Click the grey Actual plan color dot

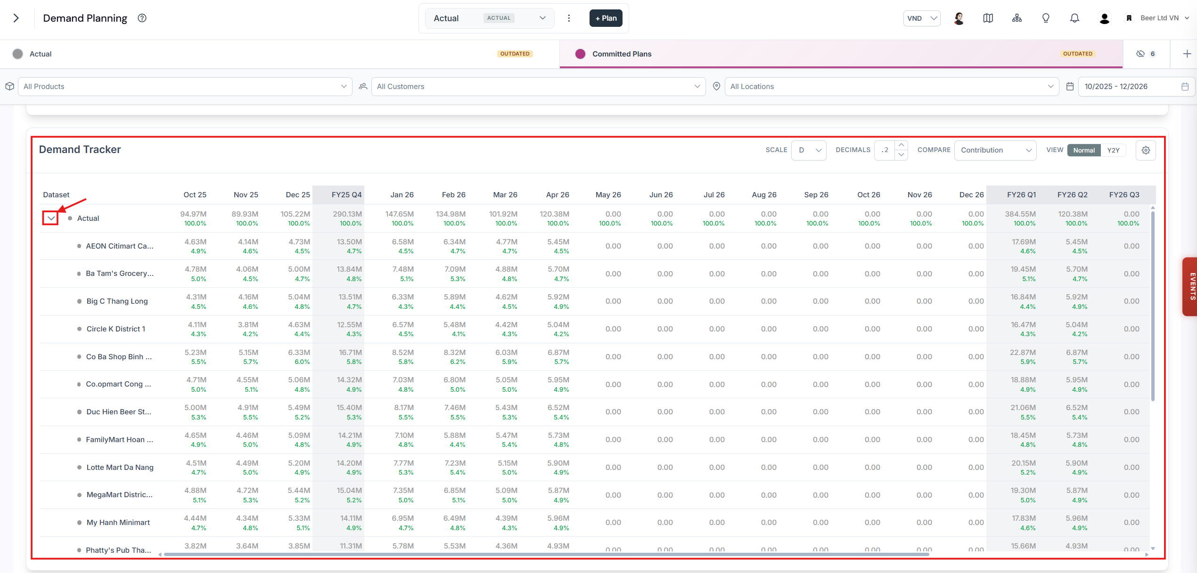[18, 54]
